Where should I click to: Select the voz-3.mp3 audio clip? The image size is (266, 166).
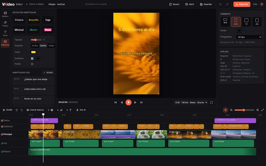pyautogui.click(x=117, y=143)
